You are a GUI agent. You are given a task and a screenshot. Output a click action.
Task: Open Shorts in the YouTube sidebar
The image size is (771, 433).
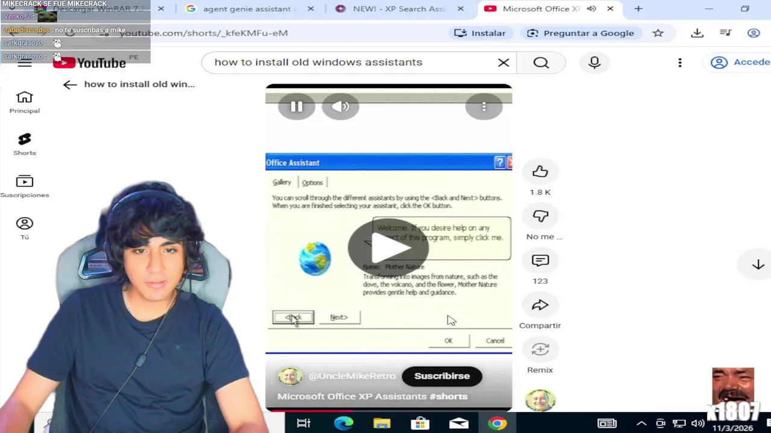[25, 144]
